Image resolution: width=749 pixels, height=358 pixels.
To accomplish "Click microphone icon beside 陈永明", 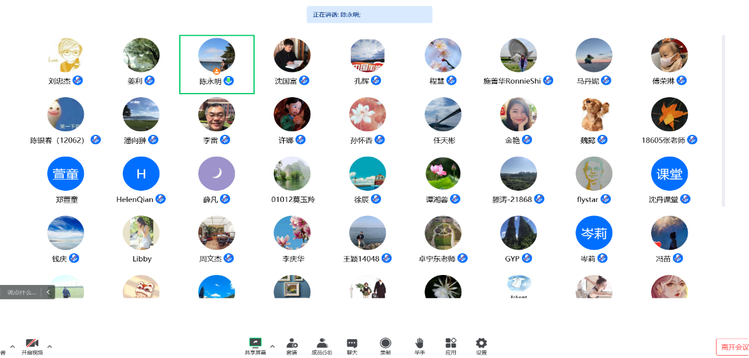I will coord(229,81).
